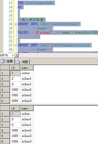Select row header 5 in second grid

(x=5, y=136)
